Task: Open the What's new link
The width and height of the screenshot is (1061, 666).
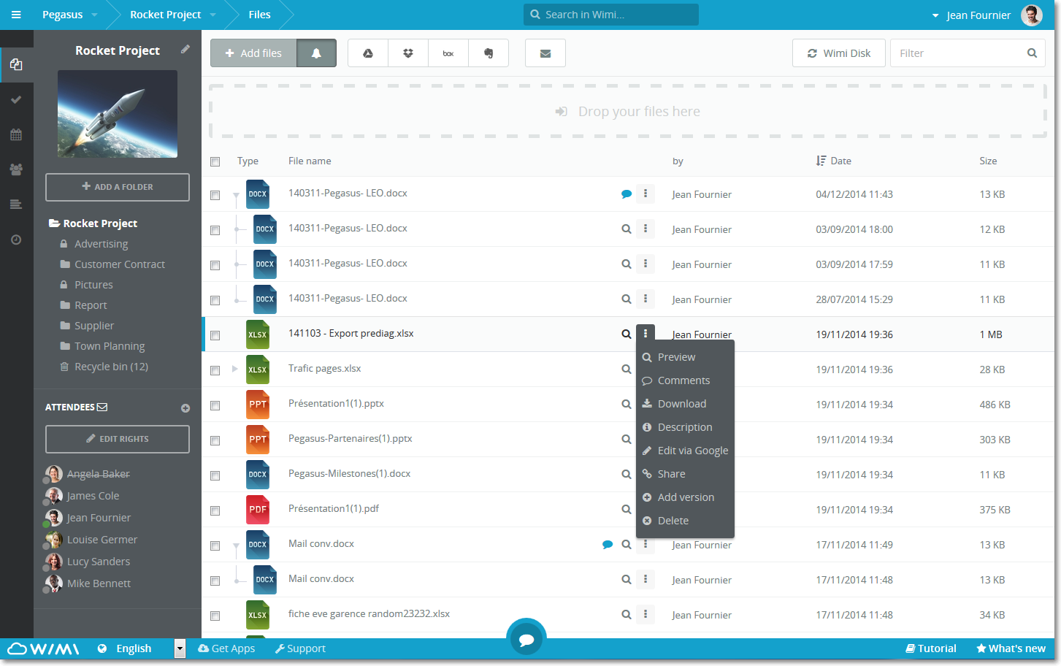Action: pyautogui.click(x=1011, y=648)
